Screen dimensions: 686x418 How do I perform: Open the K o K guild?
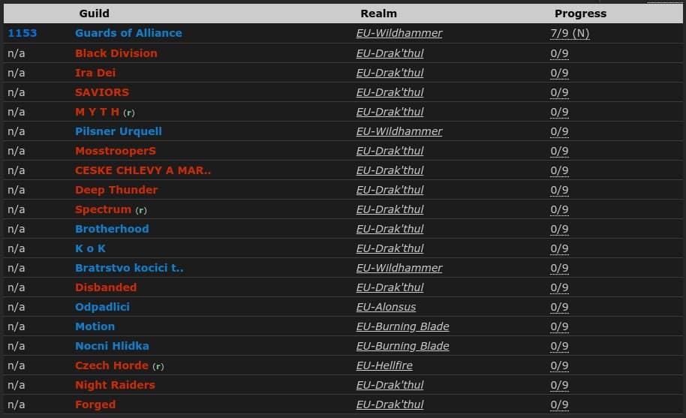click(90, 248)
